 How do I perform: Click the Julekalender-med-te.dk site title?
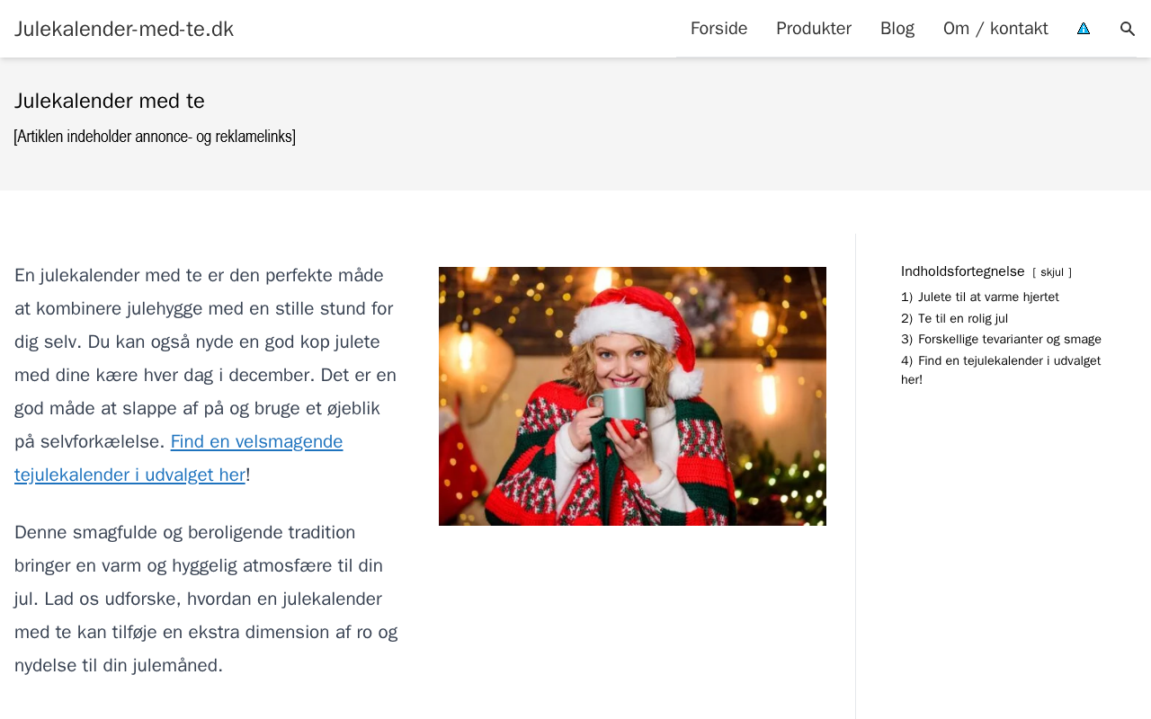[124, 29]
